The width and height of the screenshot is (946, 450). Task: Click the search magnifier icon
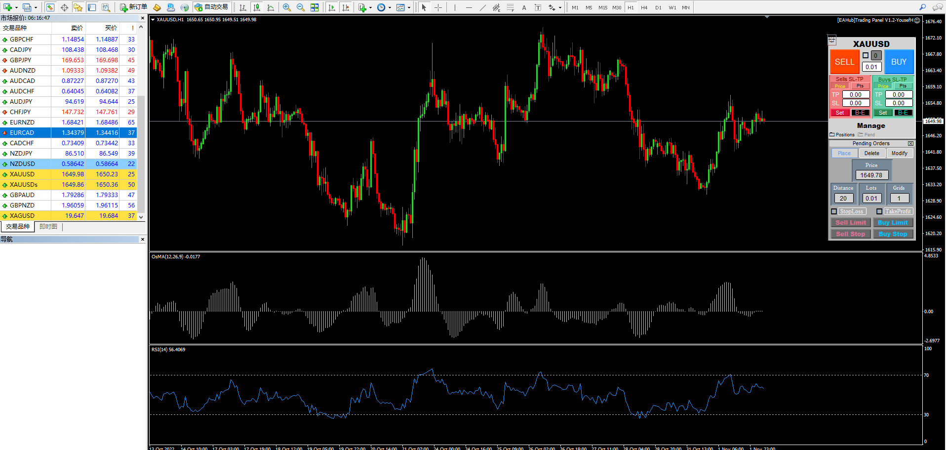(922, 7)
